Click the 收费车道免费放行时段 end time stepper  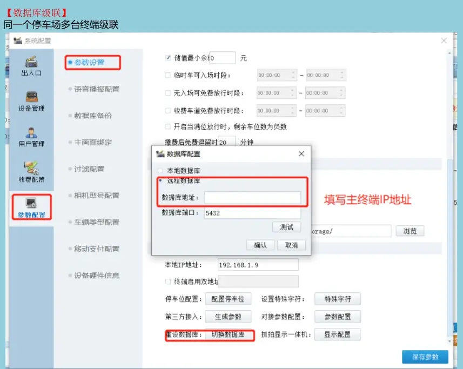click(341, 111)
